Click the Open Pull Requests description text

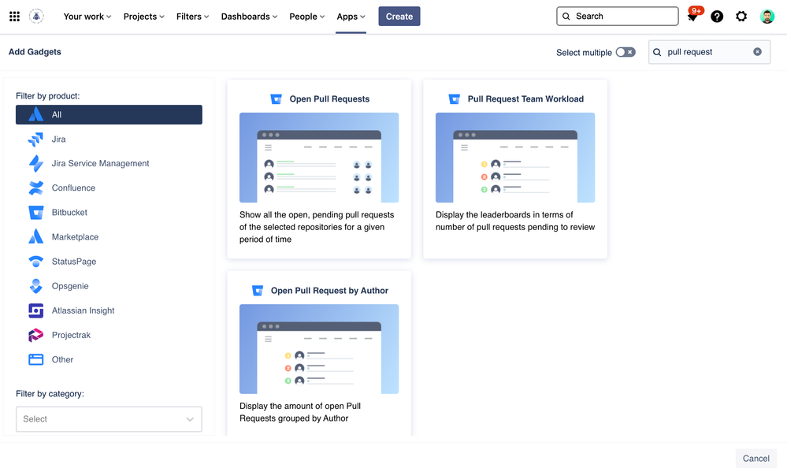(317, 227)
